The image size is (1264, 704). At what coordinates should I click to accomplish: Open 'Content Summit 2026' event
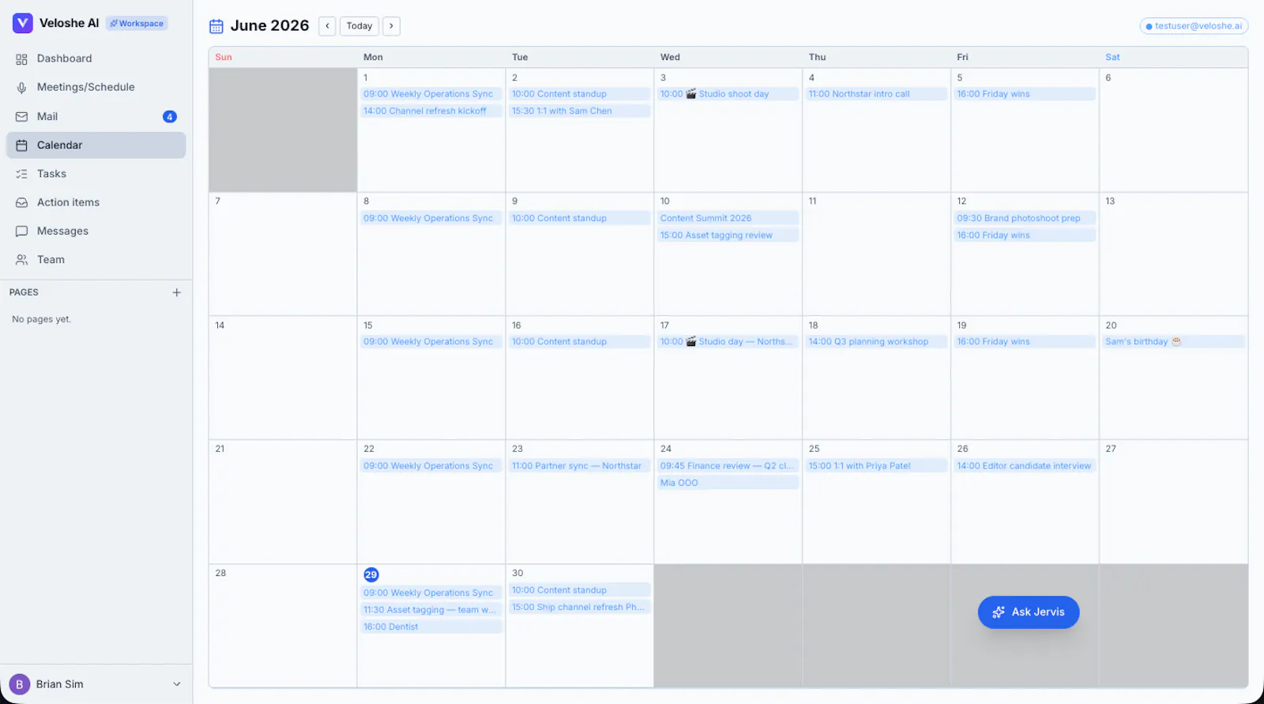[728, 218]
